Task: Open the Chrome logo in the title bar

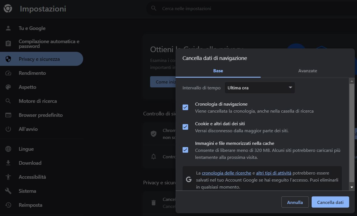Action: (x=8, y=8)
